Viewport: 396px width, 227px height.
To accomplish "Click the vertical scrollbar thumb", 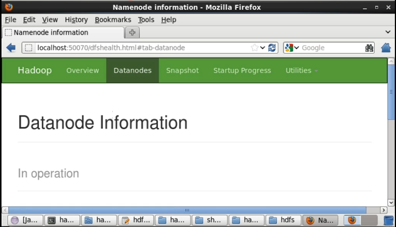I will click(391, 91).
